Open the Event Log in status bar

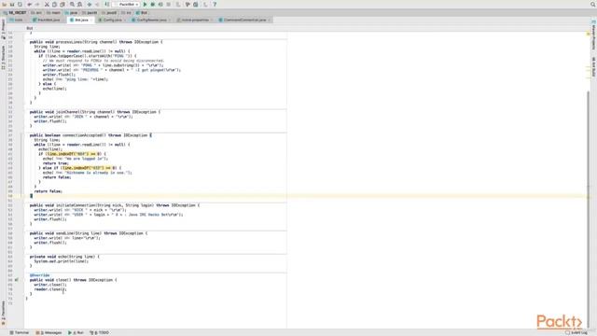point(576,332)
